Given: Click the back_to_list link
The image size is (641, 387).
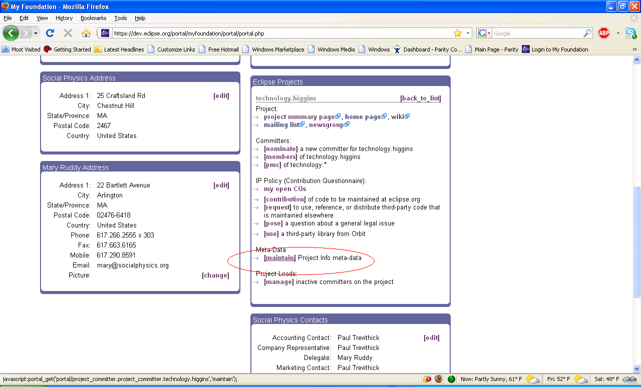Looking at the screenshot, I should 421,98.
